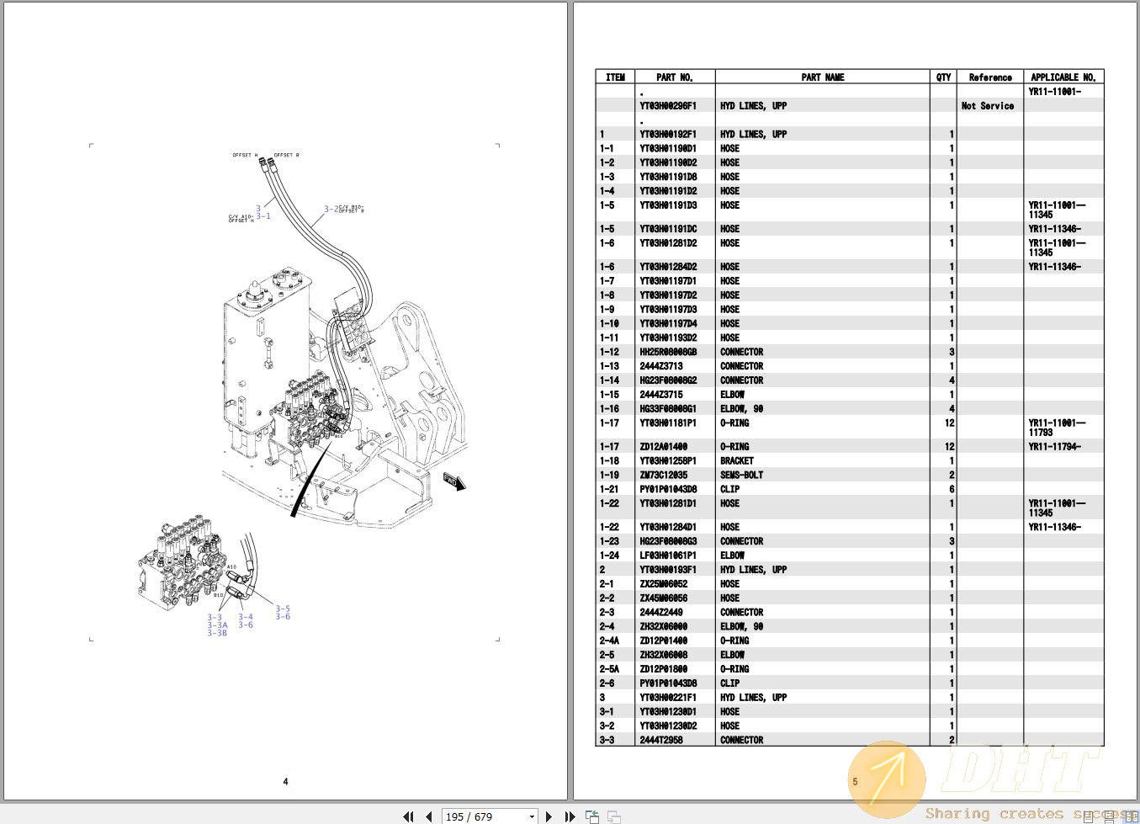This screenshot has width=1140, height=824.
Task: Select part number YT03H01197D4
Action: [x=668, y=324]
